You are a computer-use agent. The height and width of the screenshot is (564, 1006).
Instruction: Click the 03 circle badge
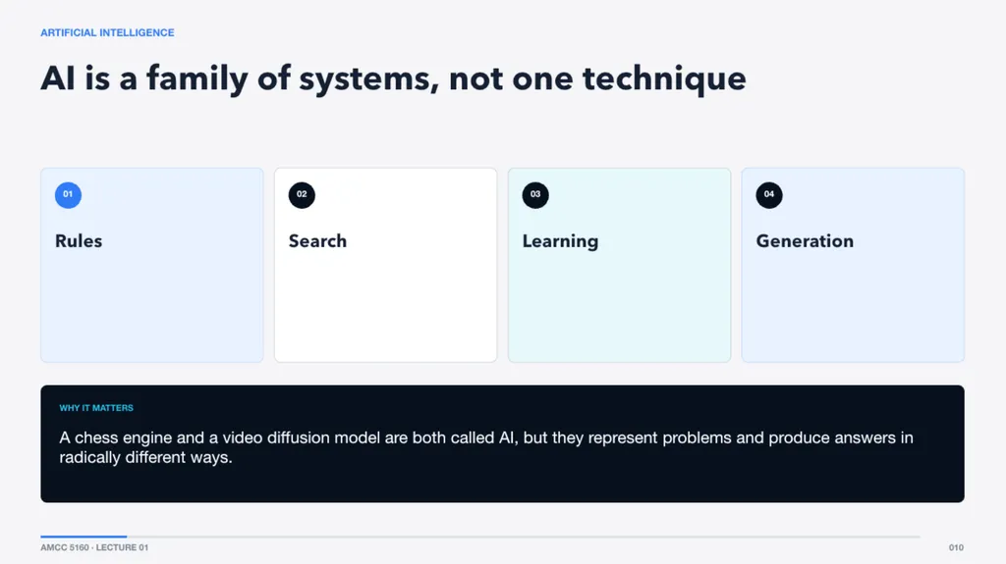tap(535, 195)
